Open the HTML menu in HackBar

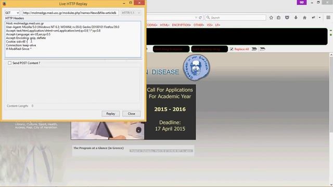164,25
